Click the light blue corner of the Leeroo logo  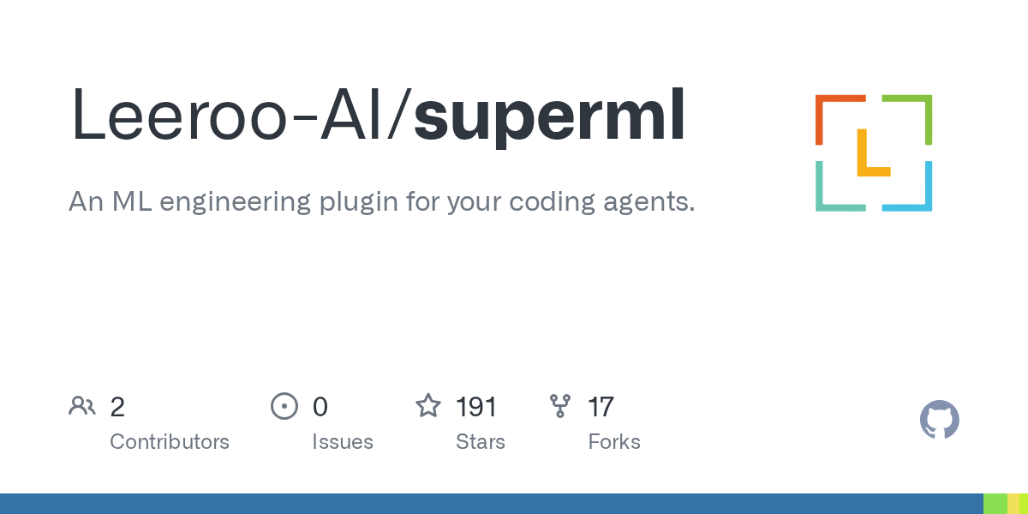click(907, 186)
